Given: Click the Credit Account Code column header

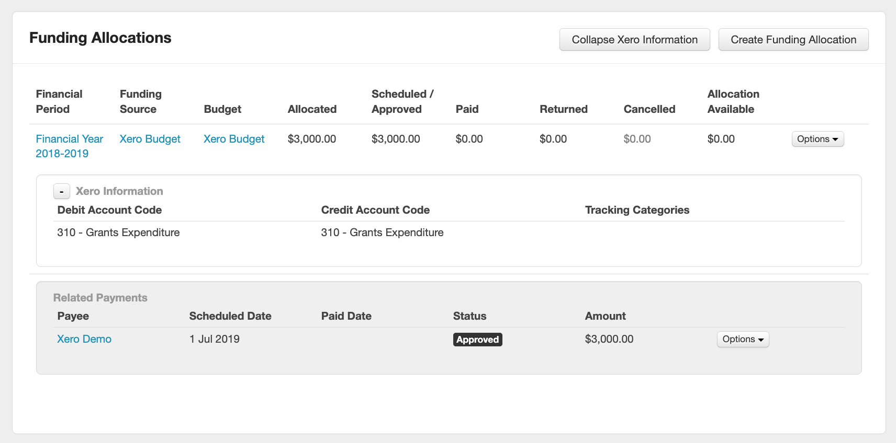Looking at the screenshot, I should [375, 210].
